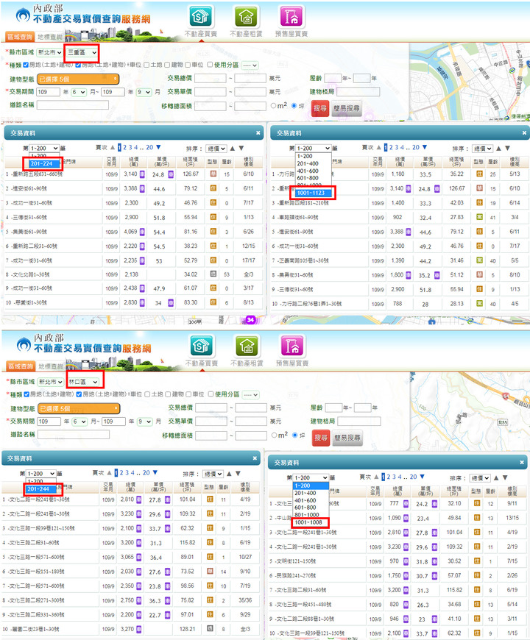Open 不動產租賃 icon on the 三重區 page
The width and height of the screenshot is (530, 640).
246,17
